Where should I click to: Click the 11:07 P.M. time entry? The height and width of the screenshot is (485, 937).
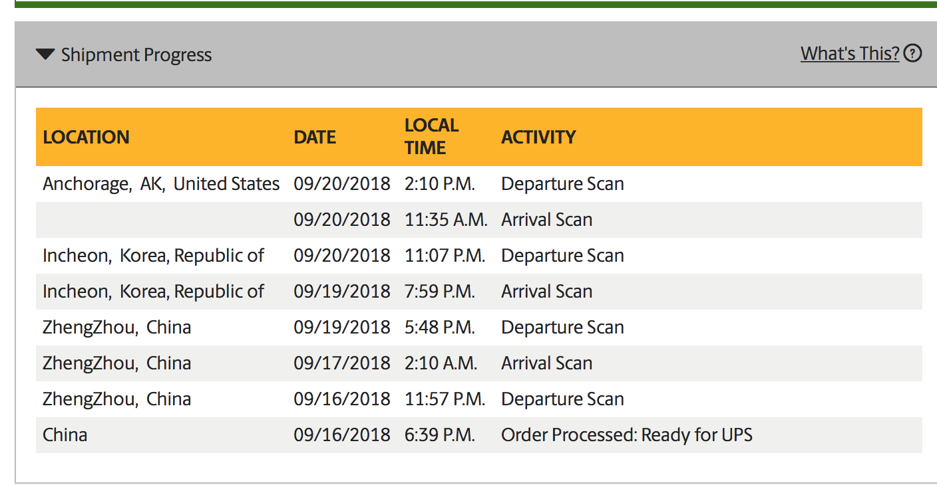pyautogui.click(x=445, y=255)
